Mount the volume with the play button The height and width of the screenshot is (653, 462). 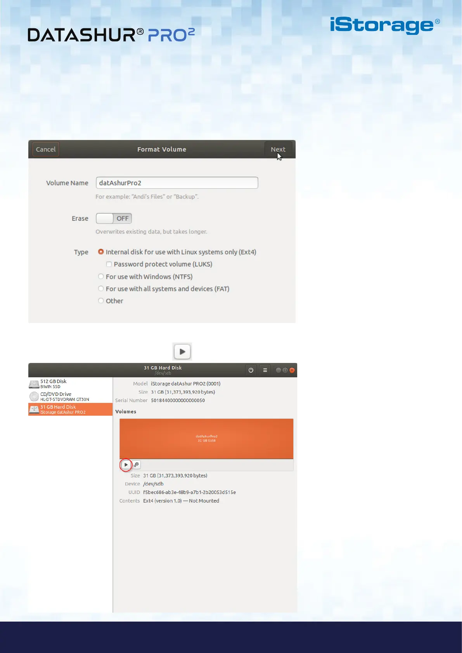126,465
